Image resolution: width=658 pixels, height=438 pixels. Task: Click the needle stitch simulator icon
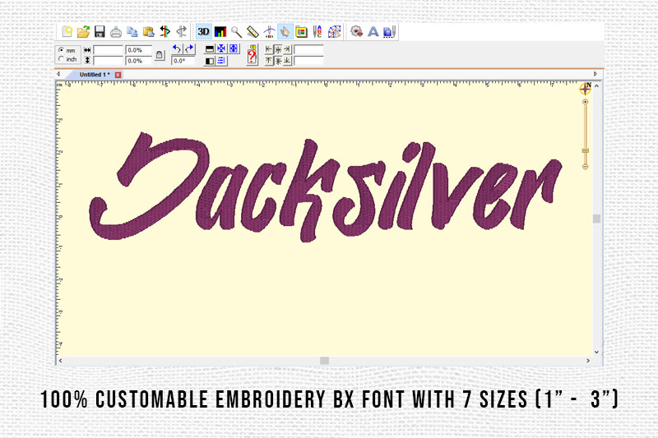pos(269,32)
